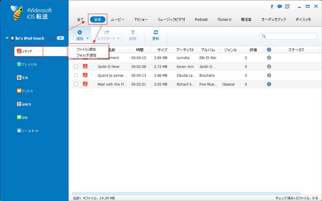Click status icon in Lynnsha row
Screen dimensions: 322x201
coord(269,58)
